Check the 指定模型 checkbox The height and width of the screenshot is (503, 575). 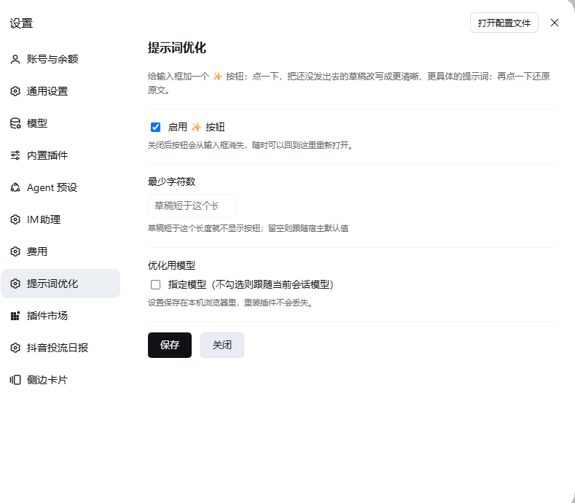(155, 285)
